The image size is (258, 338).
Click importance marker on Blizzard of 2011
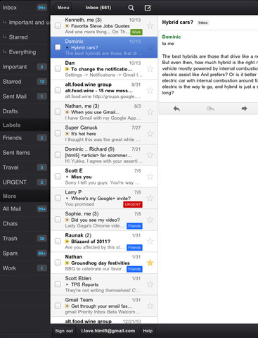coord(67,242)
